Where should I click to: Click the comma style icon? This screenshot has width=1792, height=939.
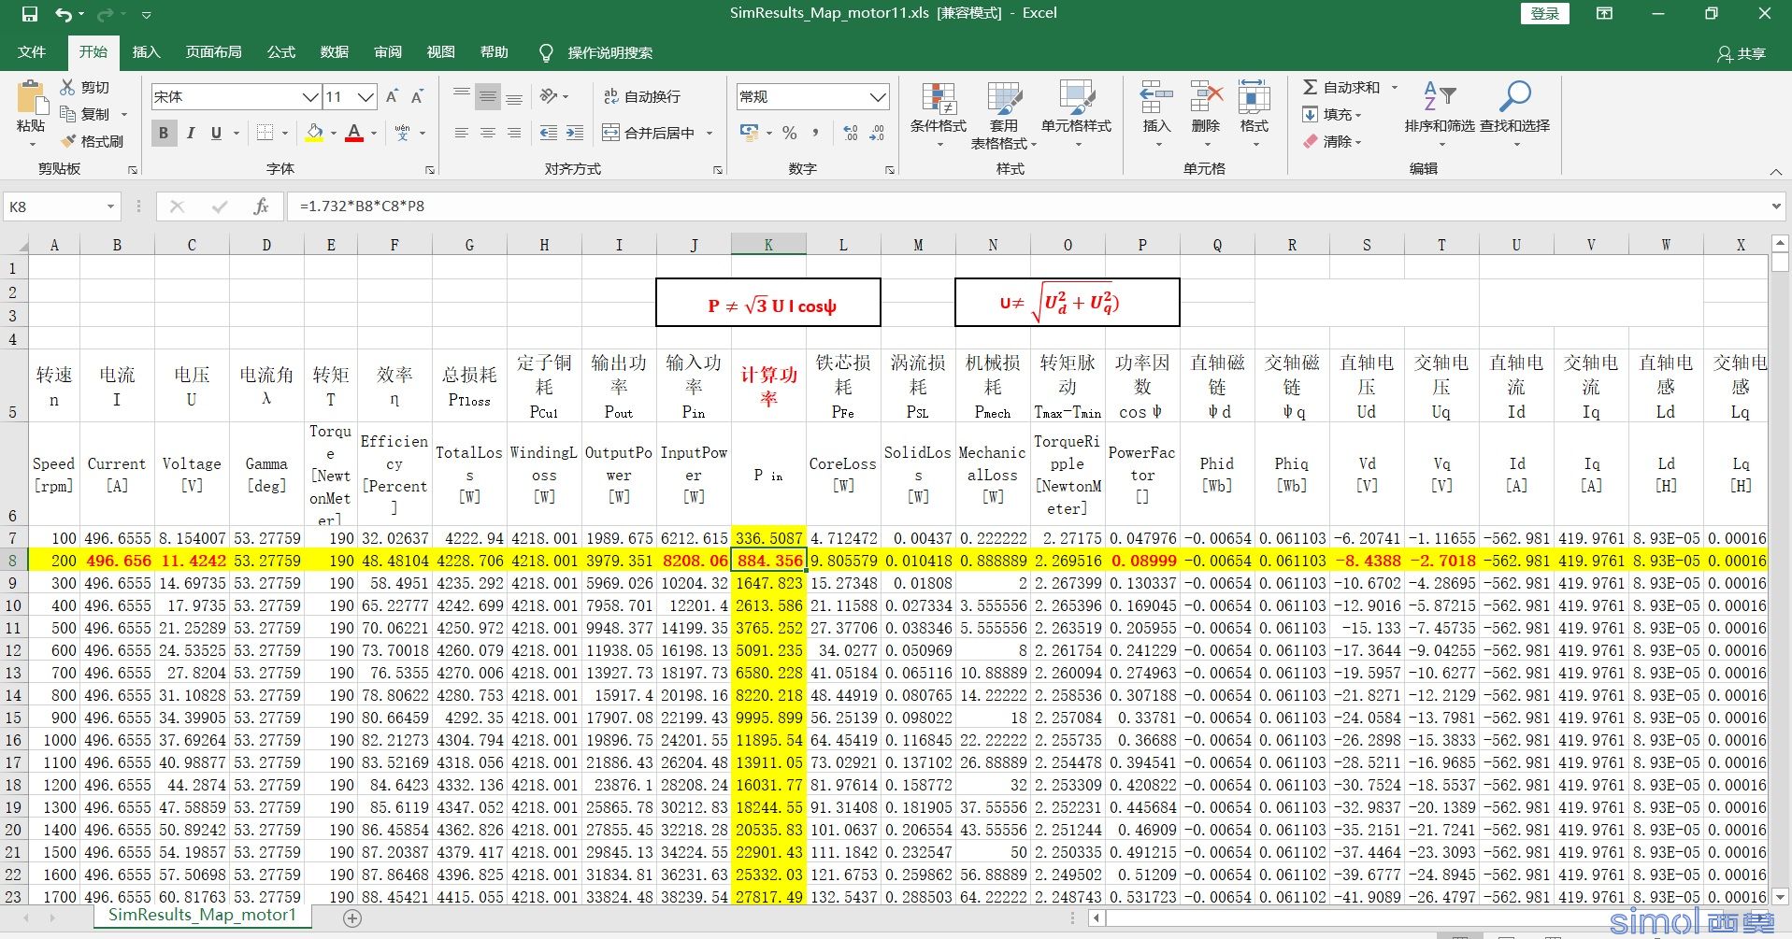click(816, 133)
